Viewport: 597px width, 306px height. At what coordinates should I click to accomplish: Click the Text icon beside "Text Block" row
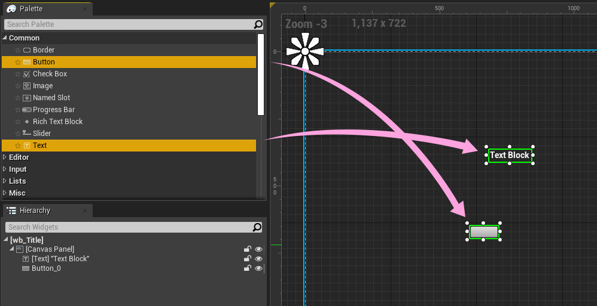click(26, 259)
